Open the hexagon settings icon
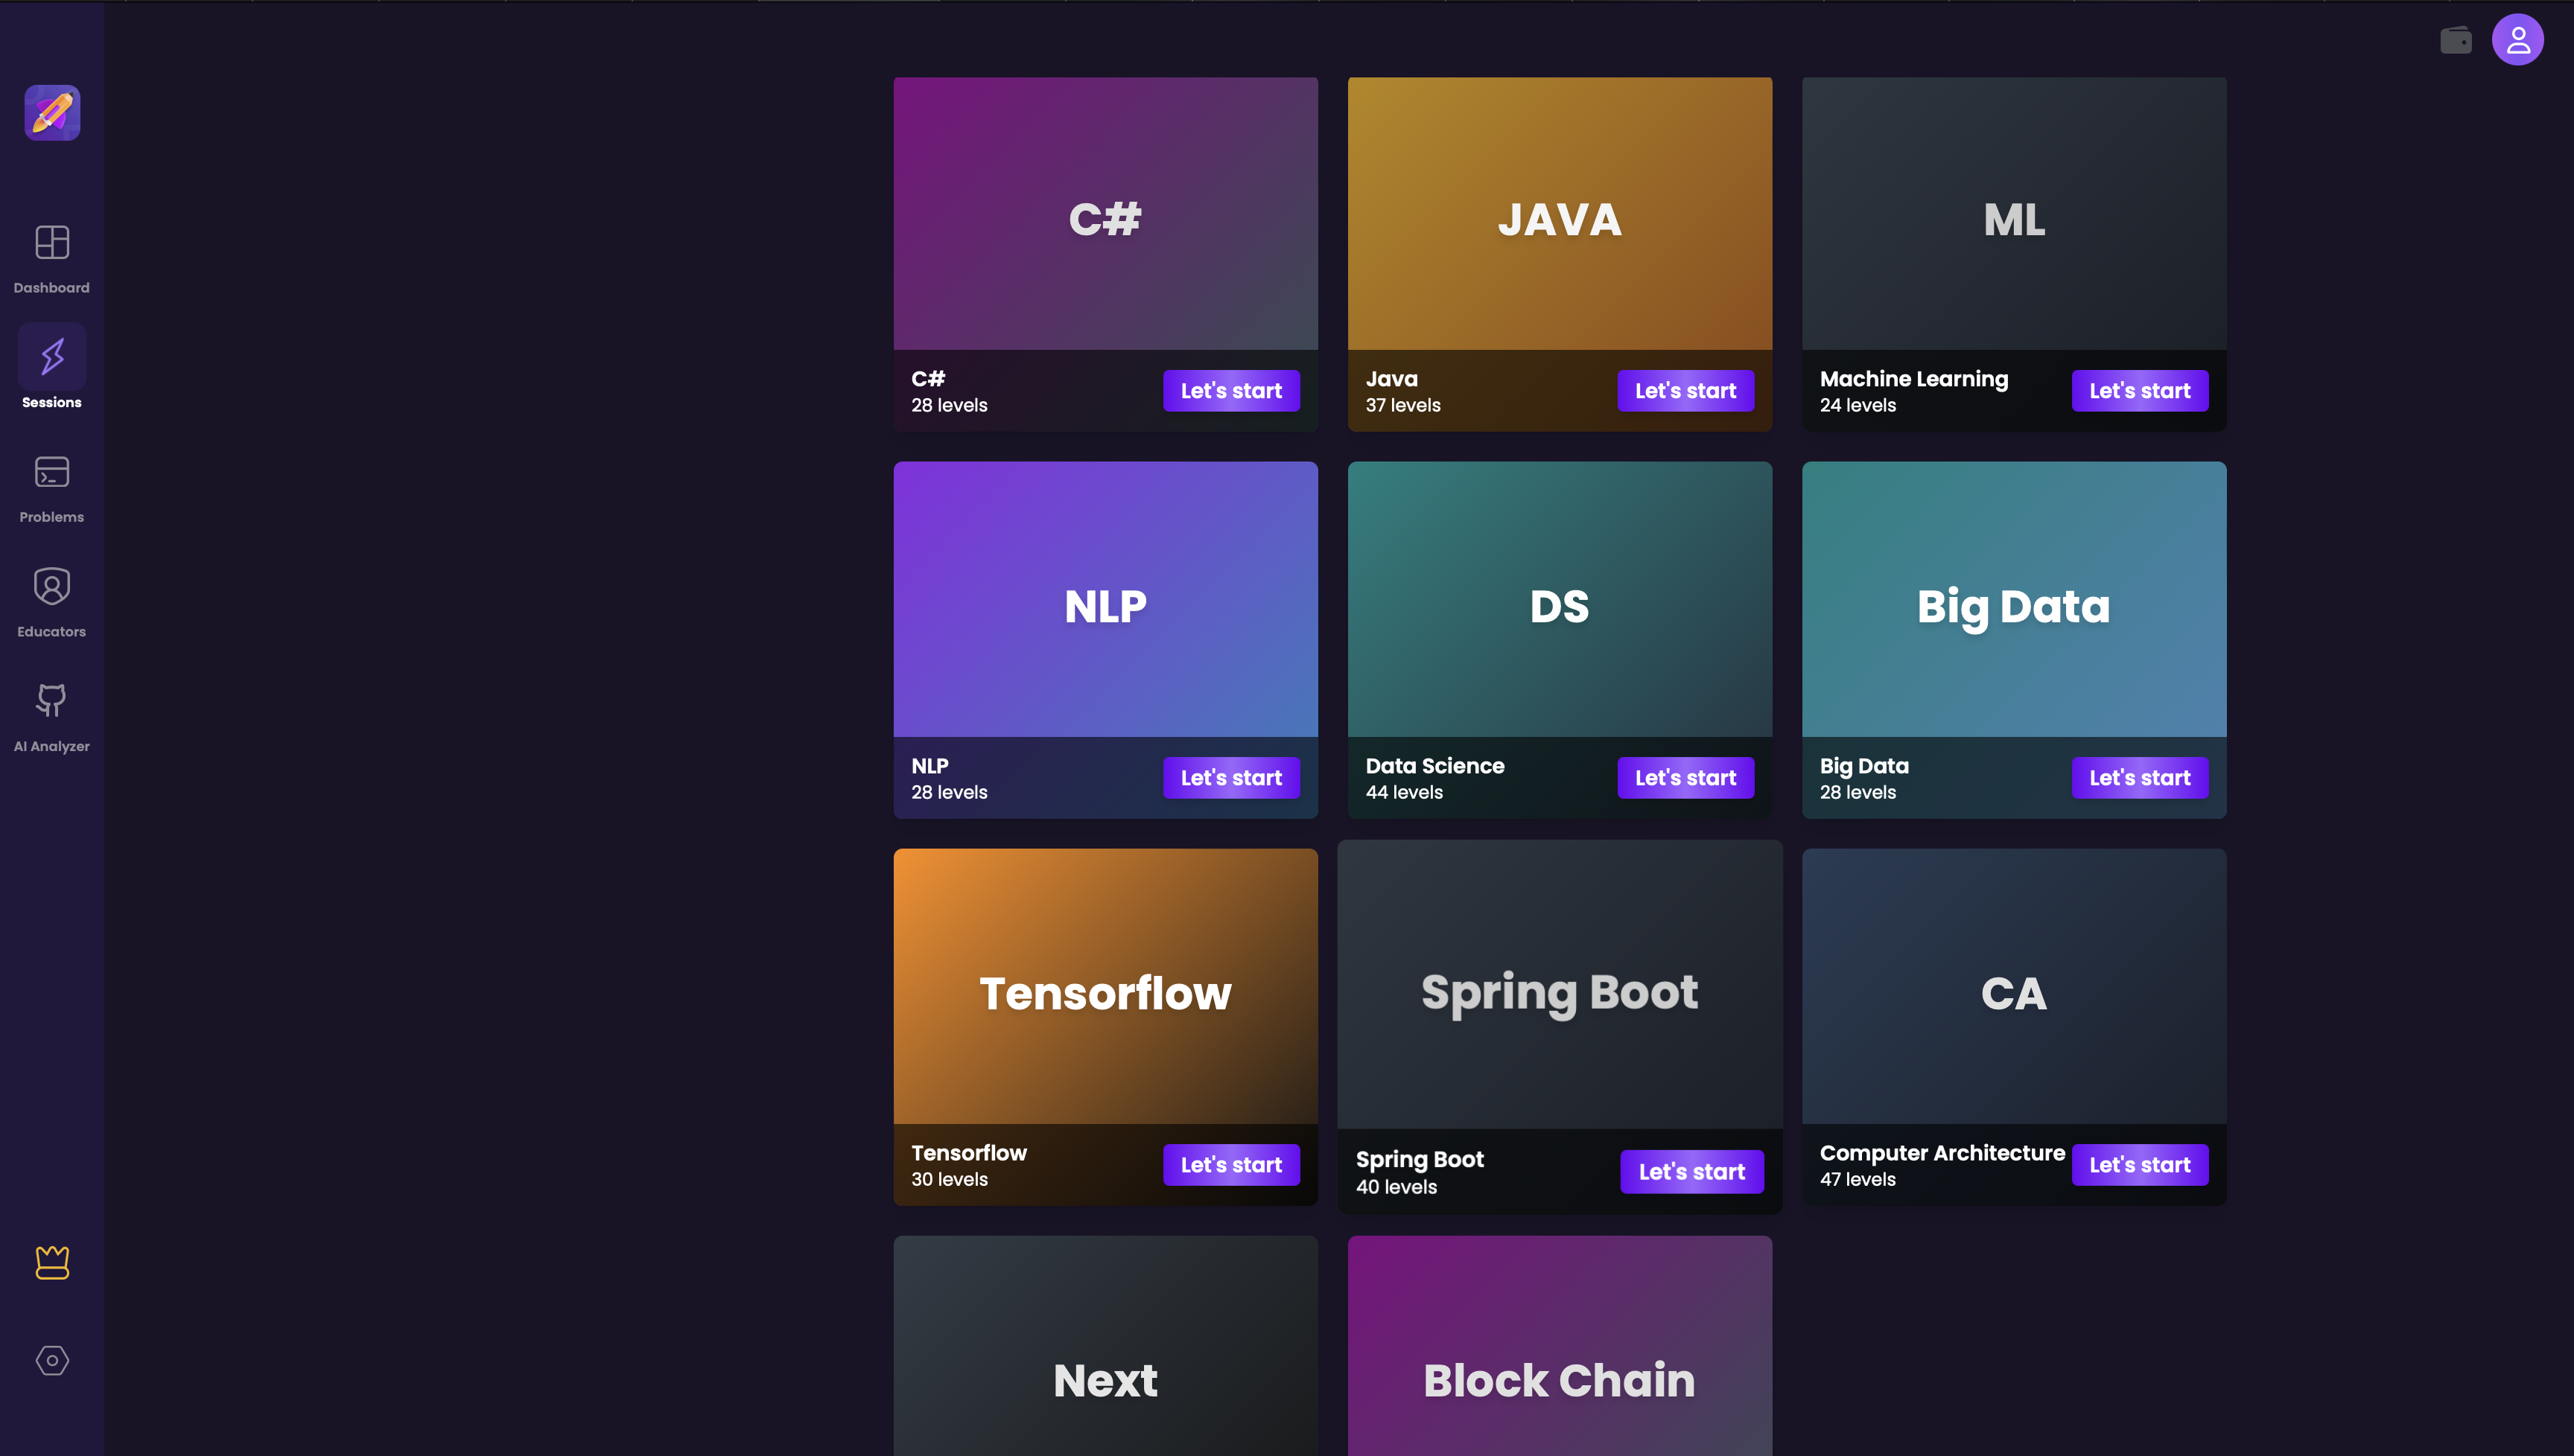 [52, 1360]
